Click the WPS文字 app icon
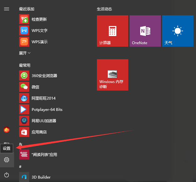Screen dimensions: 196x182 (x=24, y=30)
